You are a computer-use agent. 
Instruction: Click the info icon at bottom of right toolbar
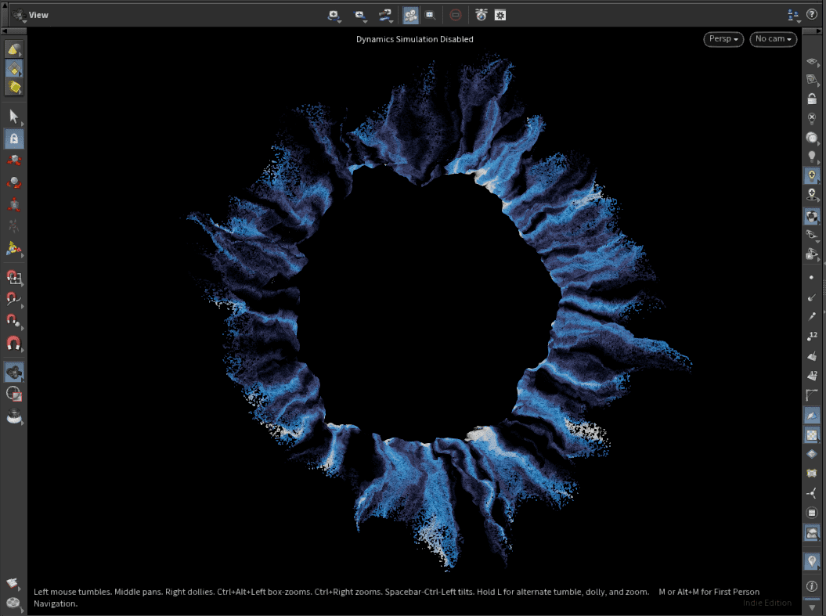coord(812,585)
